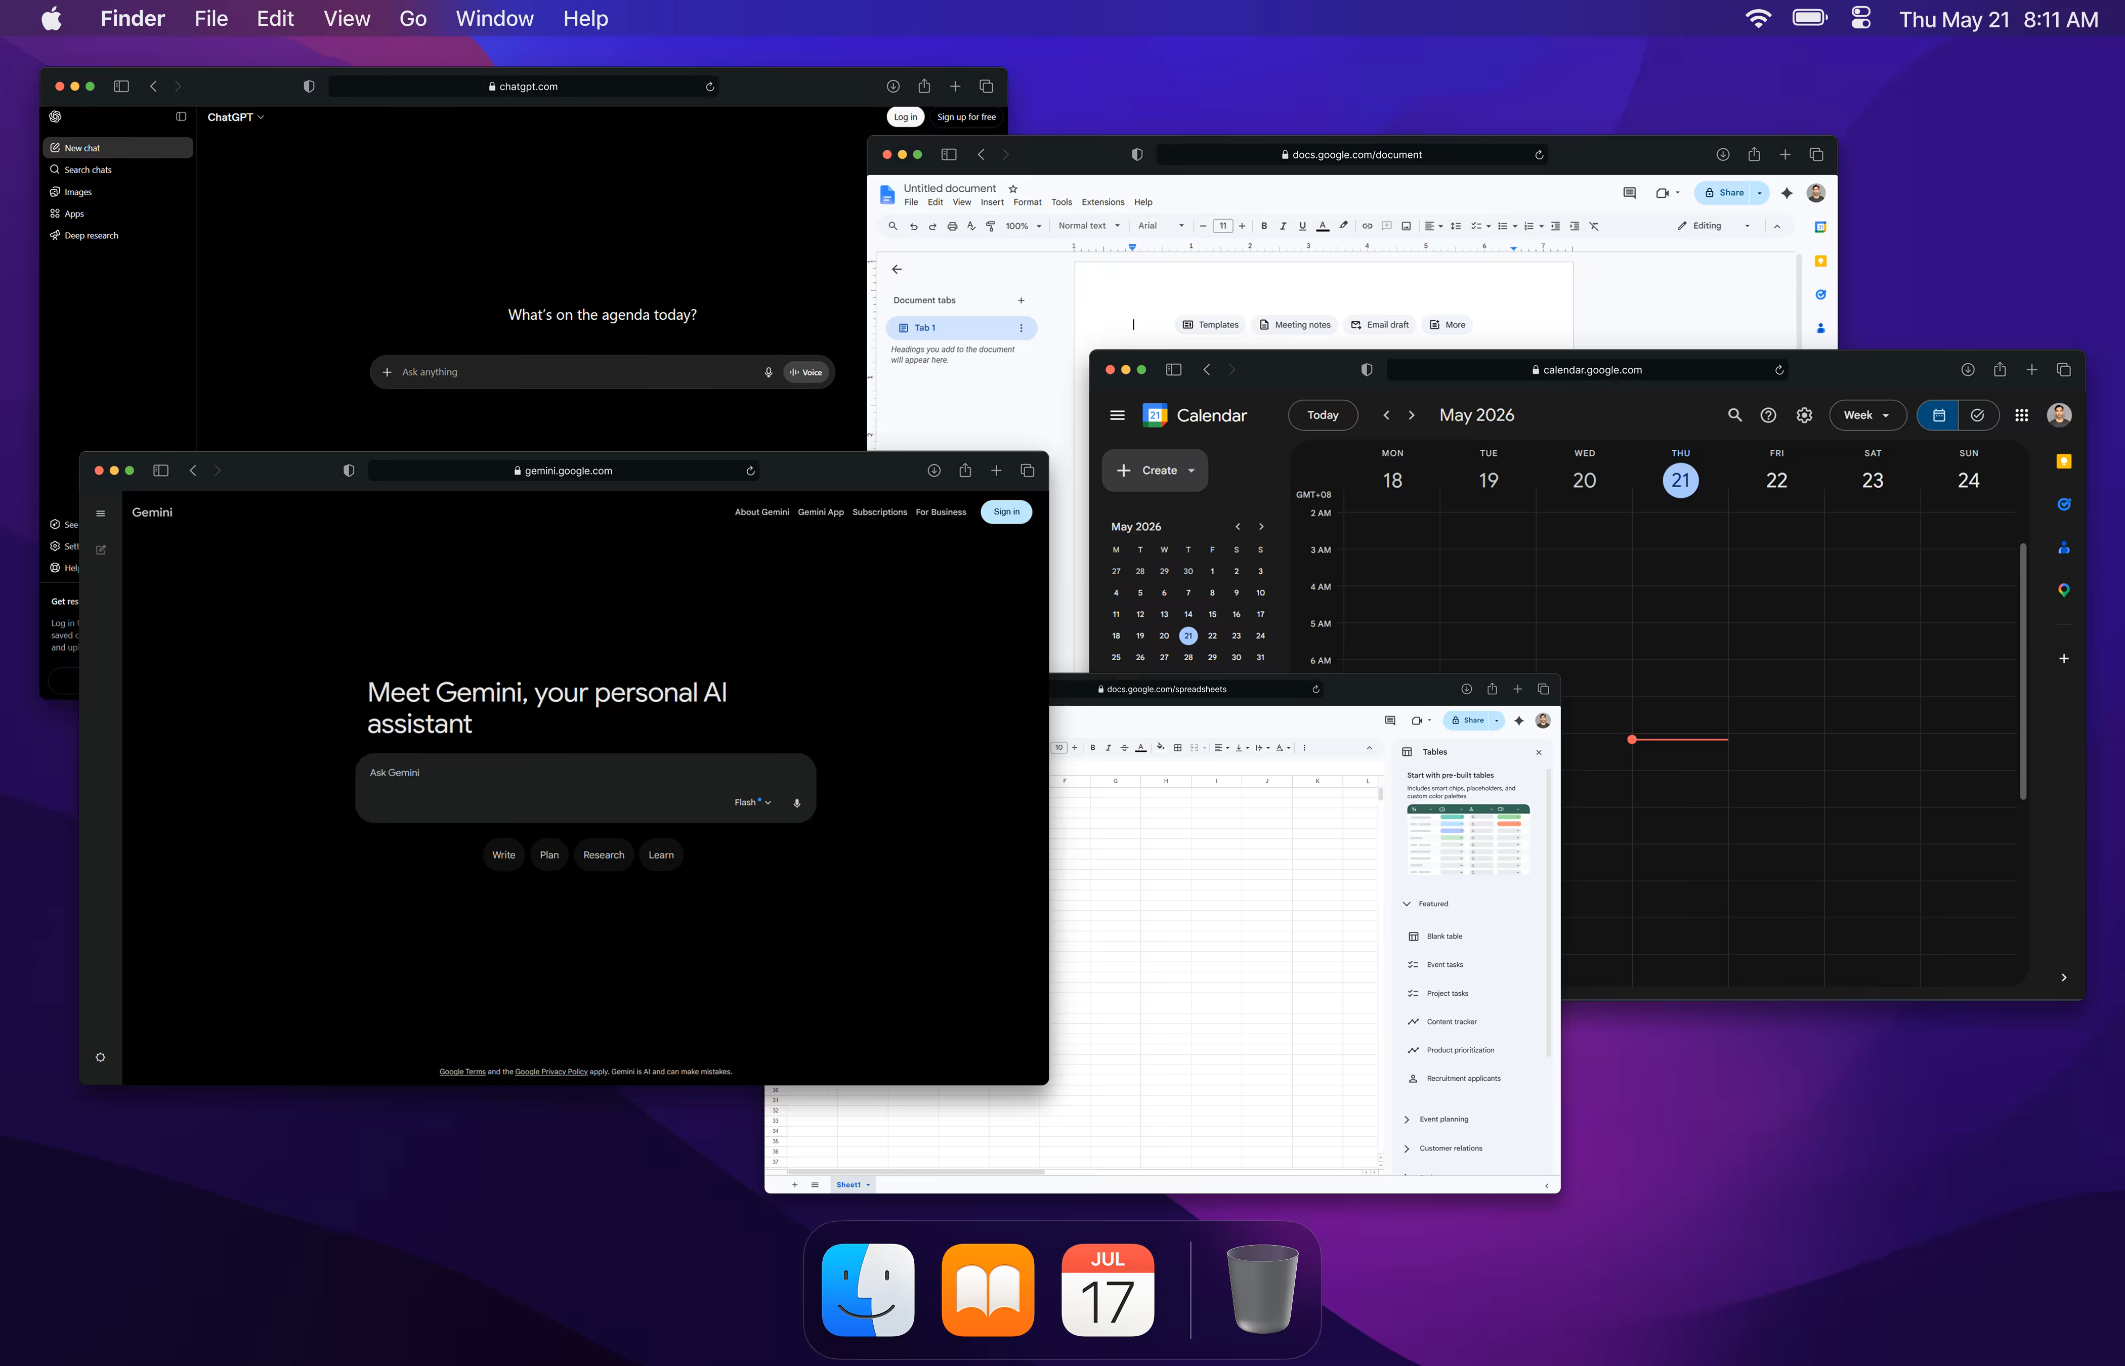
Task: Click the undo arrow in Docs toolbar
Action: tap(914, 226)
